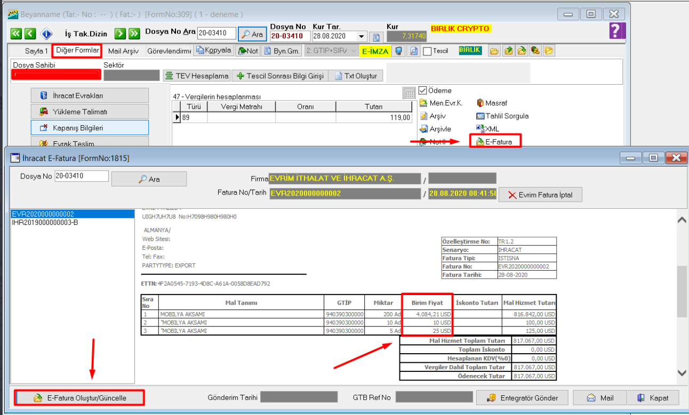Image resolution: width=689 pixels, height=415 pixels.
Task: Click the calculator grid icon beside Ödeme
Action: click(408, 93)
